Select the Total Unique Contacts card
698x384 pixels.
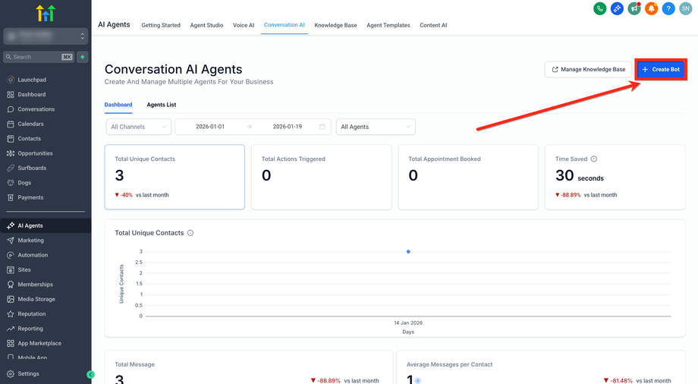tap(174, 177)
